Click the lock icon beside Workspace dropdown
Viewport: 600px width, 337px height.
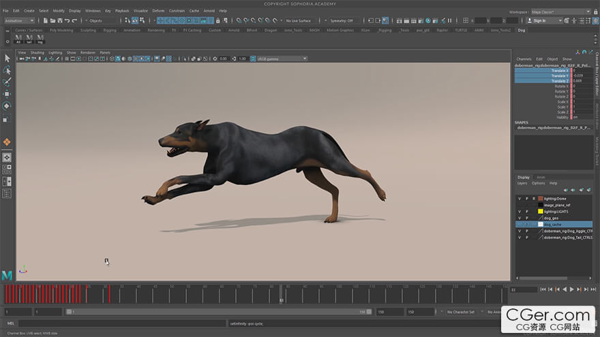595,12
